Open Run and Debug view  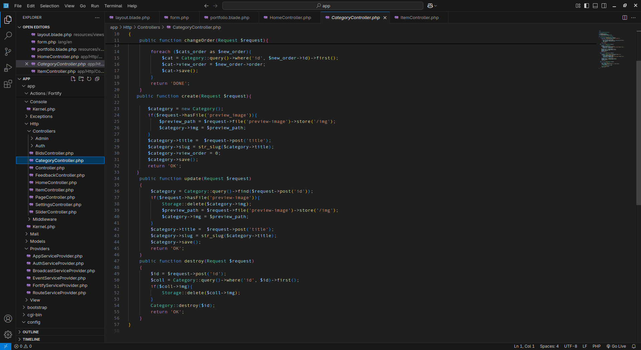click(8, 68)
